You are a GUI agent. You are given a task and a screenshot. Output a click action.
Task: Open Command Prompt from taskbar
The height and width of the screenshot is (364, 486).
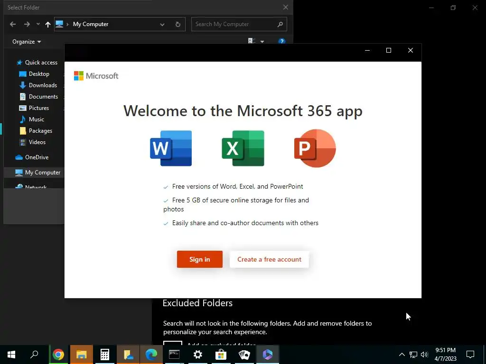pos(174,355)
